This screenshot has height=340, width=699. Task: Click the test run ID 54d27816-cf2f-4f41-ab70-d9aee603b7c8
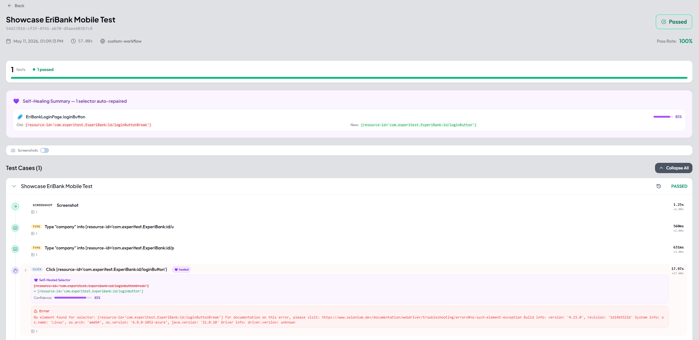(49, 28)
